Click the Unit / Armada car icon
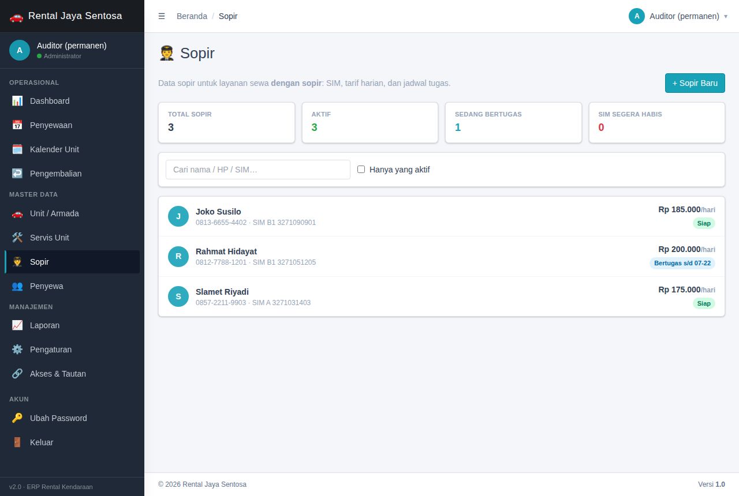The width and height of the screenshot is (739, 496). (x=17, y=213)
